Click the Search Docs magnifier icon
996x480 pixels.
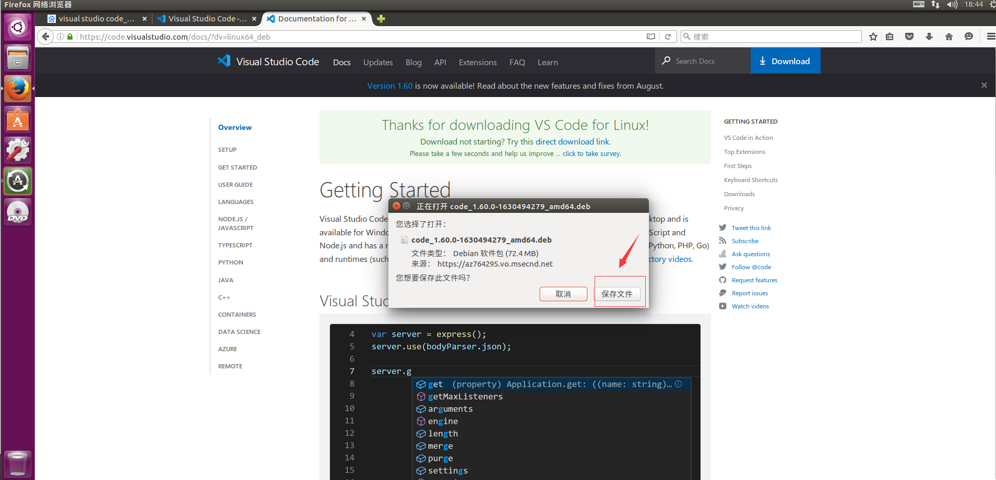point(666,61)
